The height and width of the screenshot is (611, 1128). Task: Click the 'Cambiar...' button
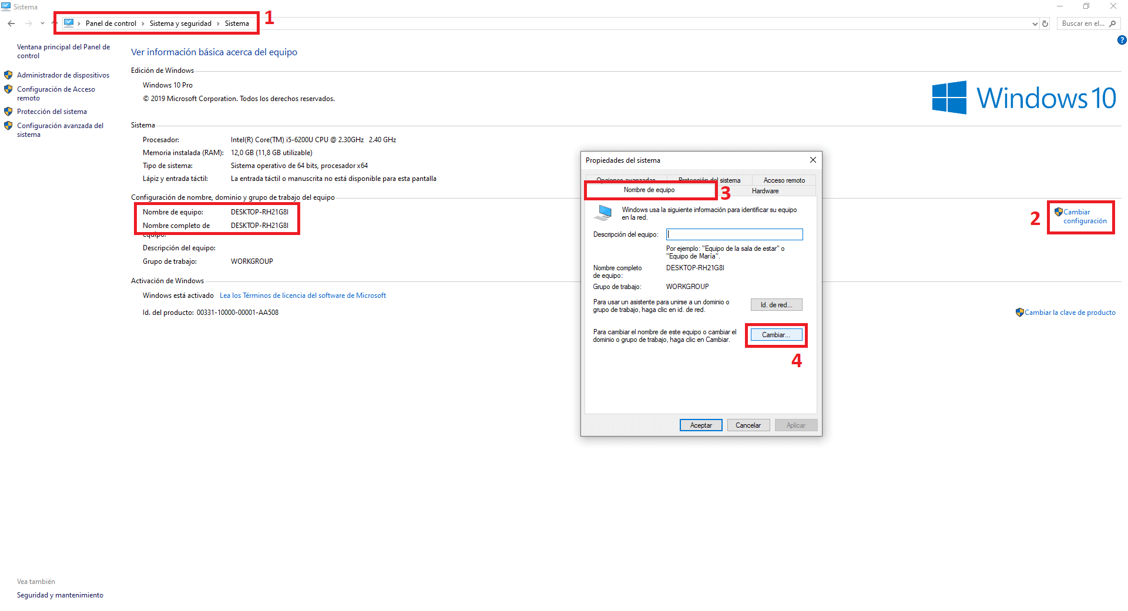[776, 335]
